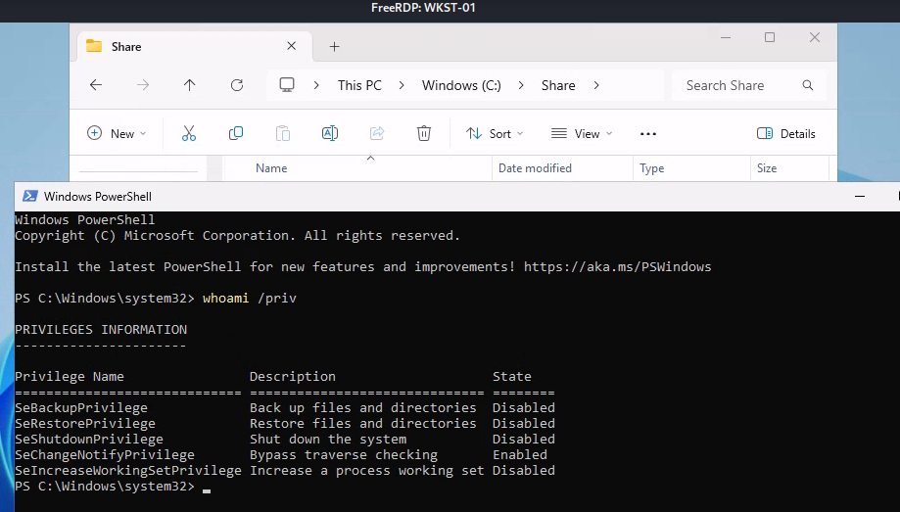The image size is (900, 512).
Task: Click the Rename icon
Action: point(330,133)
